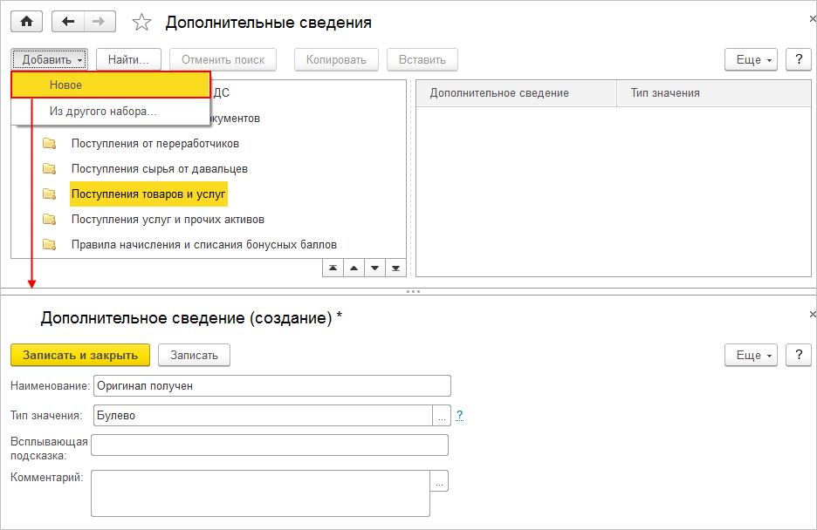Open help with the lower question button
Screen dimensions: 817x530
click(799, 356)
